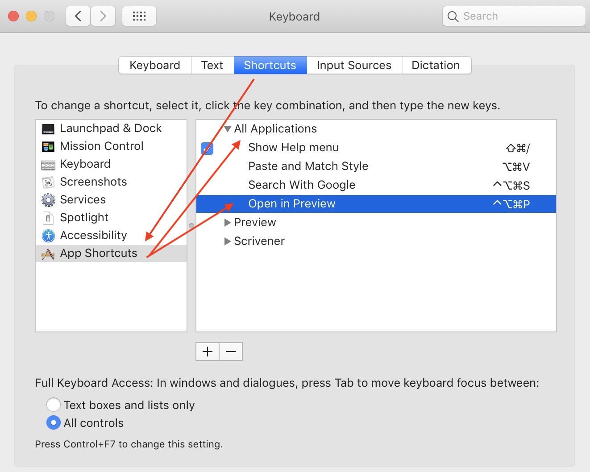Image resolution: width=590 pixels, height=472 pixels.
Task: Choose the Keyboard category icon
Action: 48,165
